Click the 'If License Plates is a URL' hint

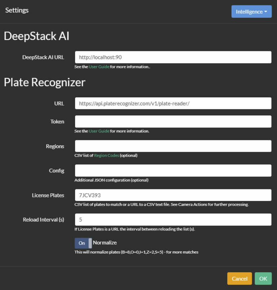[135, 229]
